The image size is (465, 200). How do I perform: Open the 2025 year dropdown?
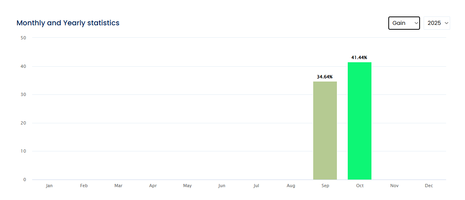436,23
